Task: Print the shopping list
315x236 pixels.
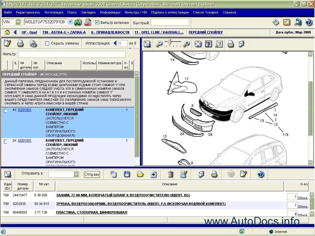Action: 214,174
